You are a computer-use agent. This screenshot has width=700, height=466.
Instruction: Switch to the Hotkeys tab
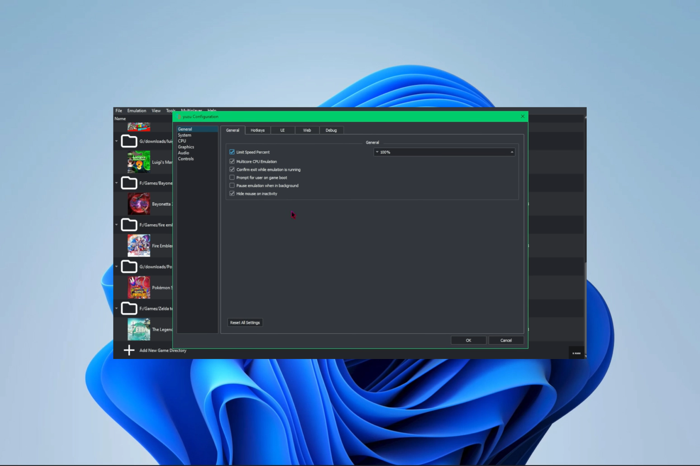point(257,130)
